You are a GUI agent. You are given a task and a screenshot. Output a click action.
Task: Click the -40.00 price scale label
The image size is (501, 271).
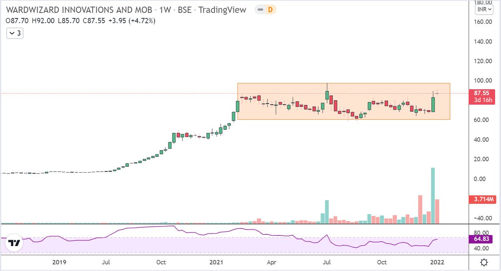[x=483, y=218]
